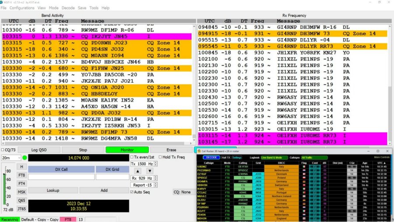Image resolution: width=394 pixels, height=222 pixels.
Task: Open the Save menu
Action: click(82, 8)
